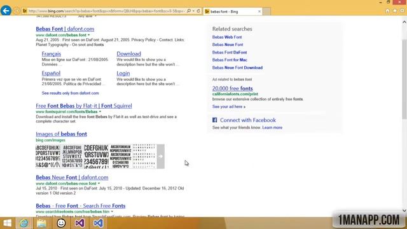Image resolution: width=407 pixels, height=229 pixels.
Task: Open second Bebas font image thumbnail
Action: 72,156
